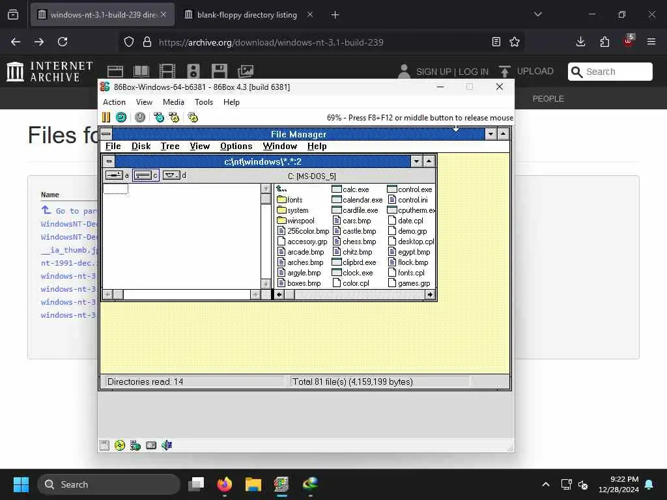Click the green hard reset icon in 86Box
Screen dimensions: 667x500
(x=121, y=117)
